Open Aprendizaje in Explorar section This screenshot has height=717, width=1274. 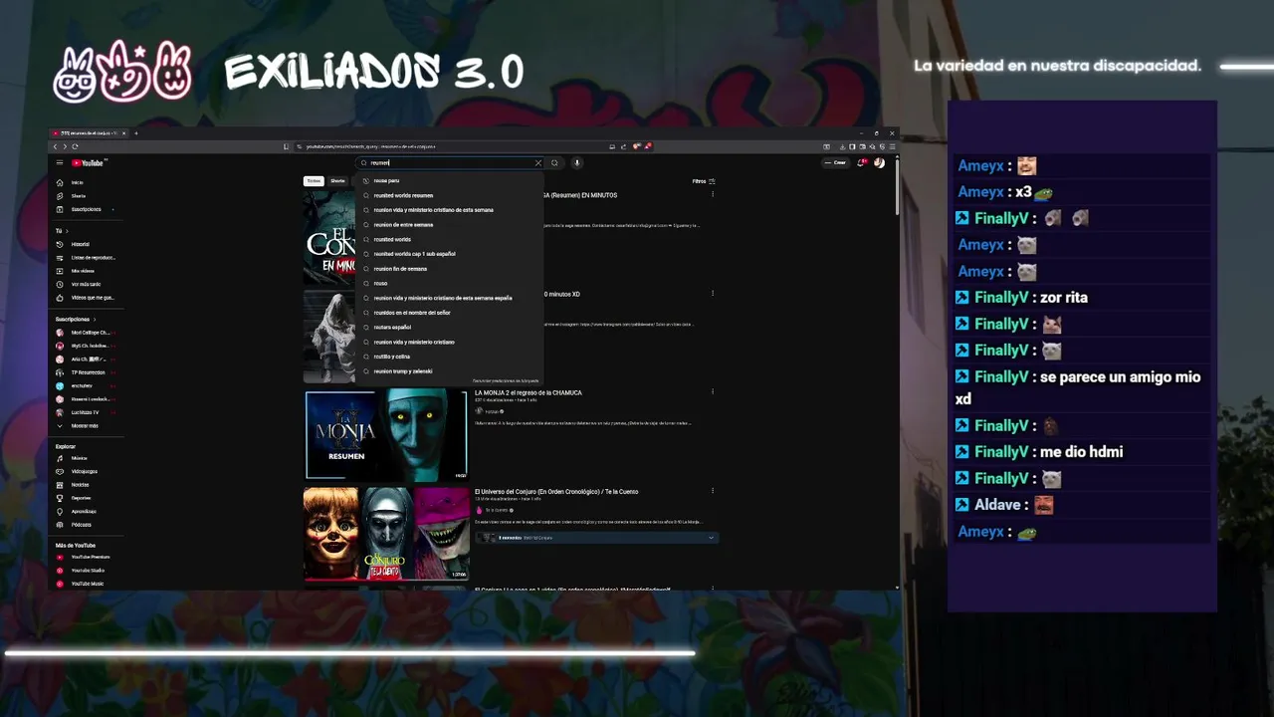tap(85, 511)
